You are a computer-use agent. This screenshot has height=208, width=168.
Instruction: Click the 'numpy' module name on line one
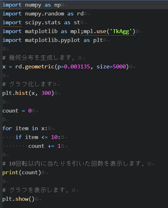coord(33,5)
